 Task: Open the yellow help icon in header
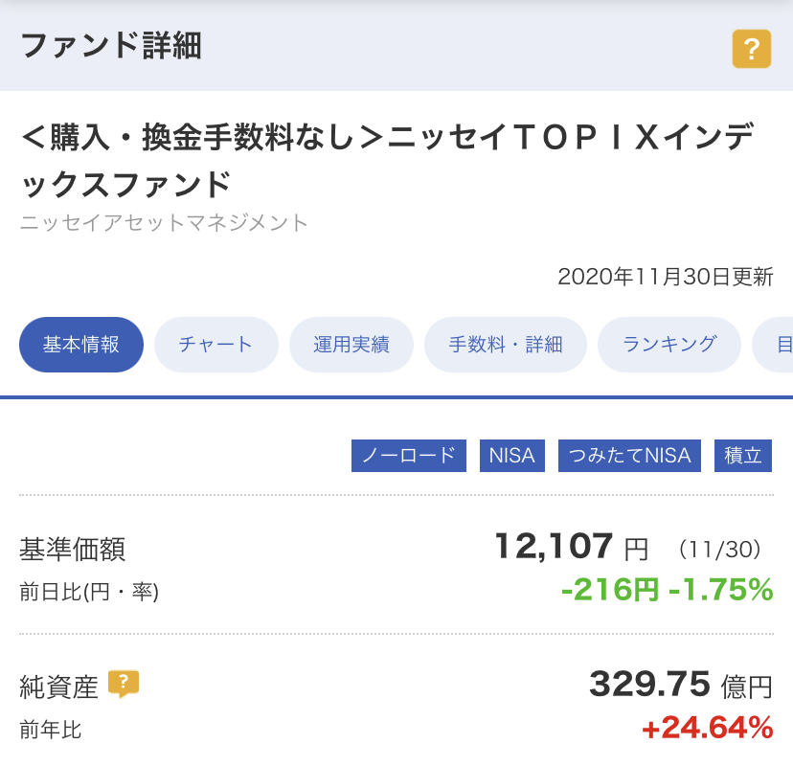point(752,49)
